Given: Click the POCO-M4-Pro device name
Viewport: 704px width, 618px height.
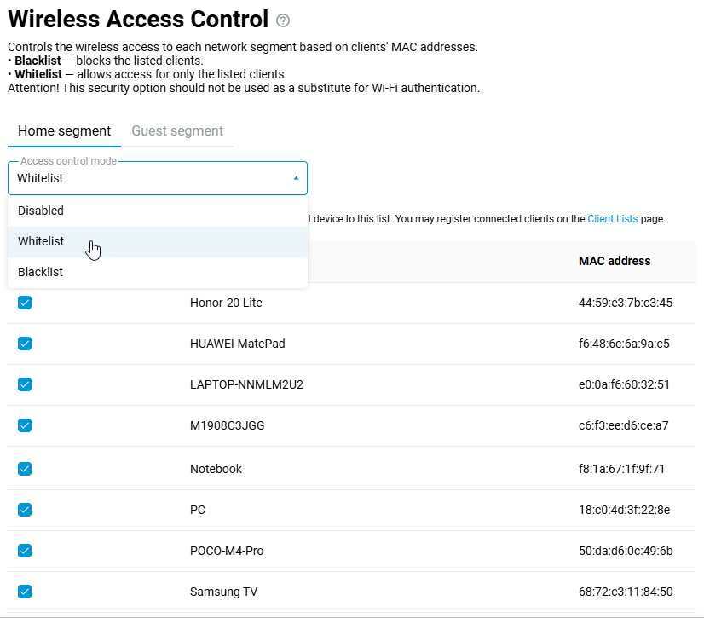Looking at the screenshot, I should [227, 551].
